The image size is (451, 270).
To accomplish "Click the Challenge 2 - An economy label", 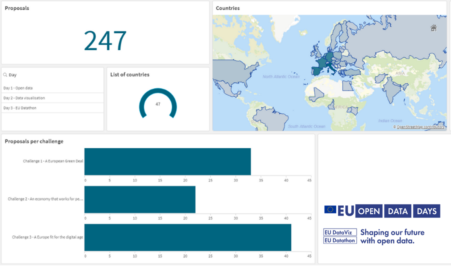I will pos(45,199).
